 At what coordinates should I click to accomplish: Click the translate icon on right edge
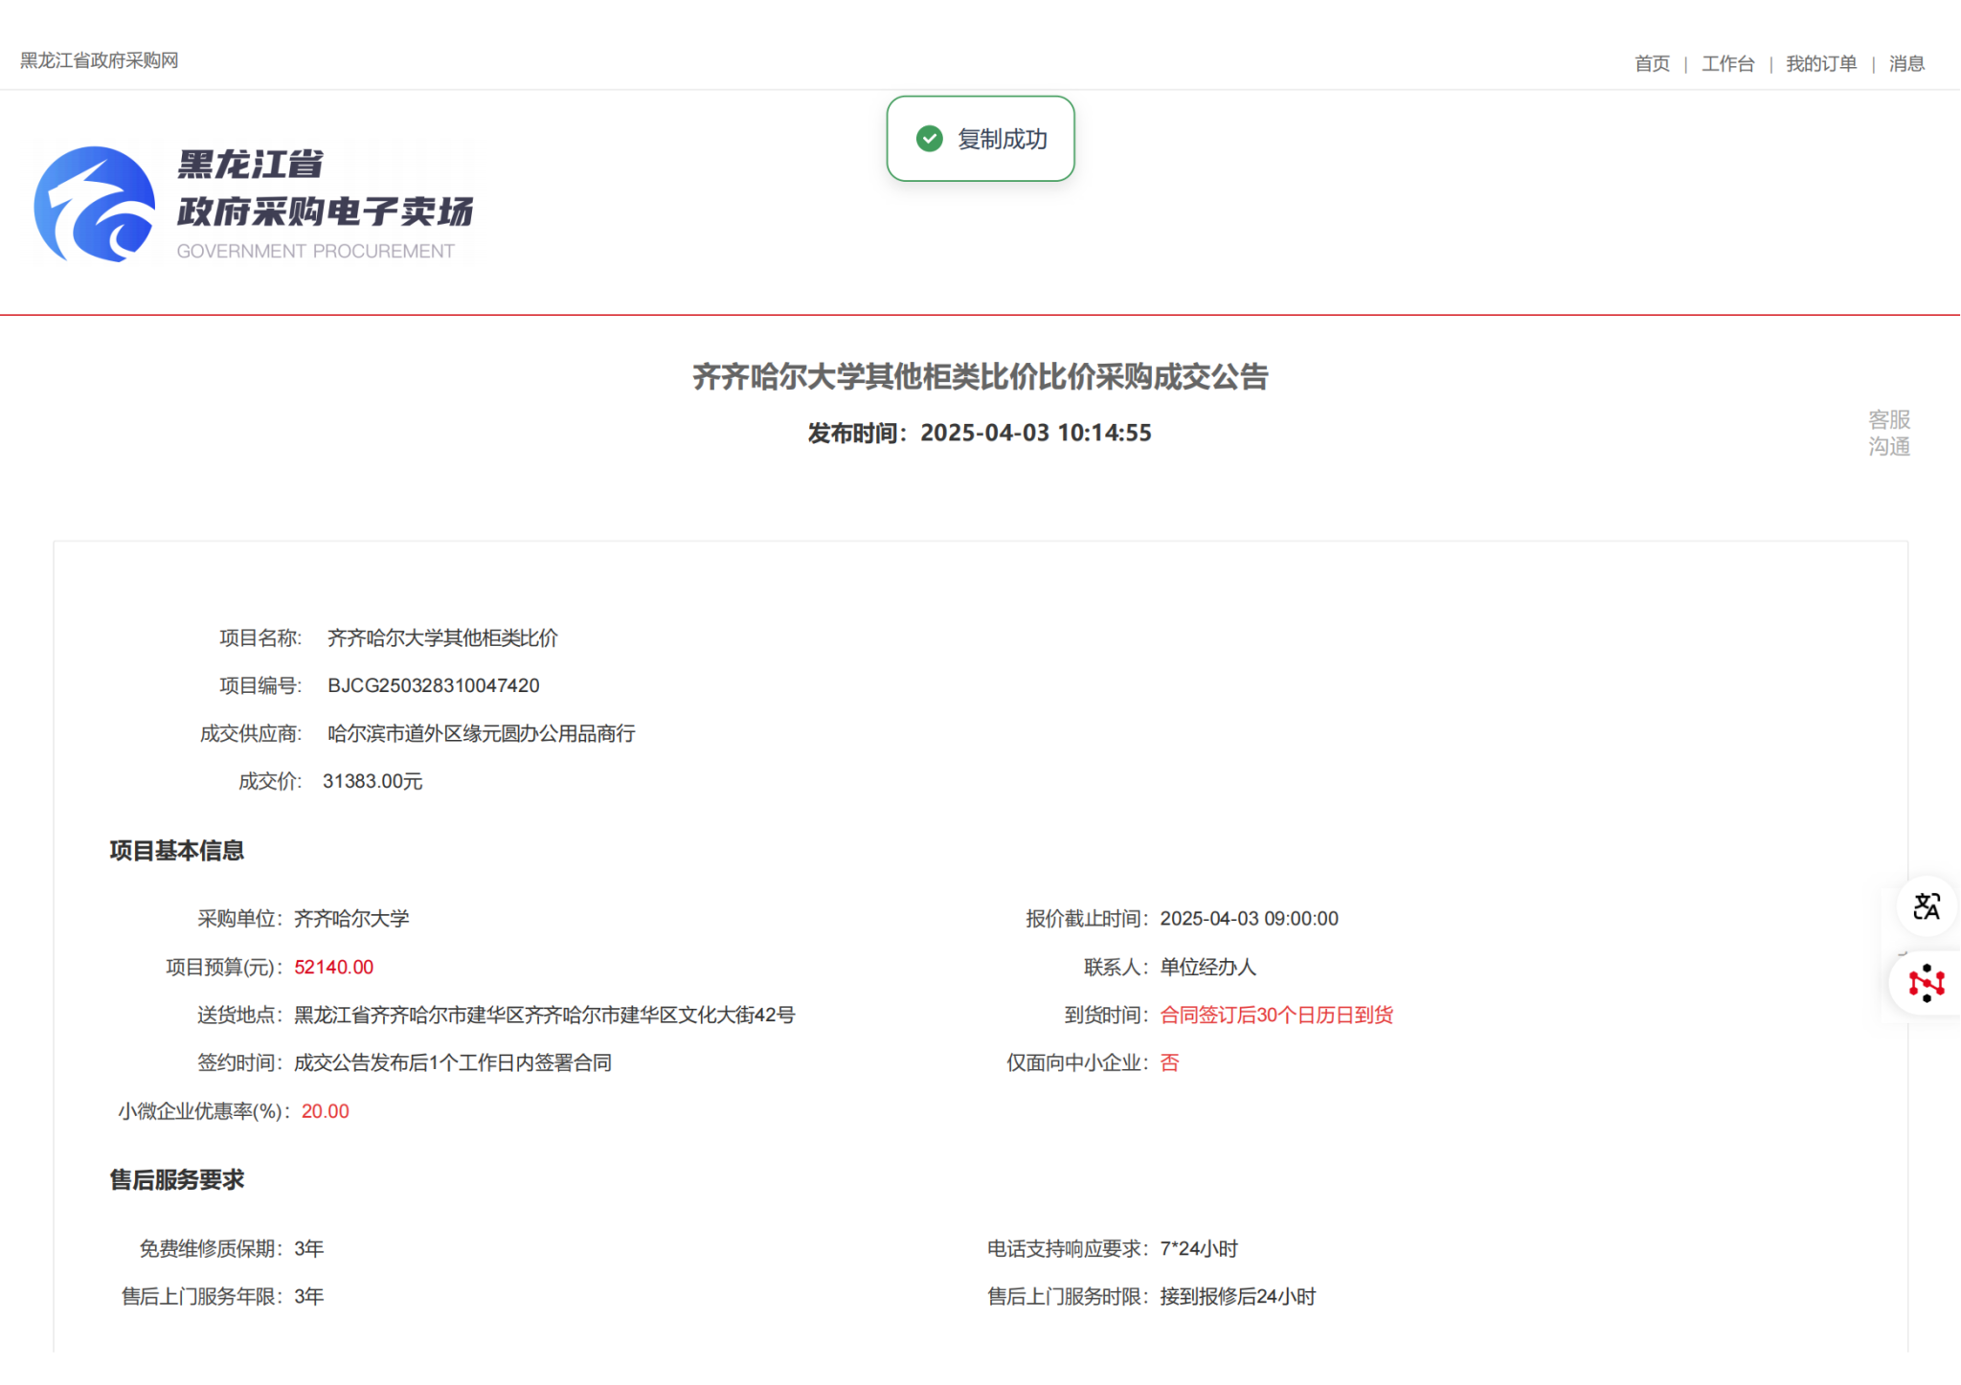(x=1926, y=905)
